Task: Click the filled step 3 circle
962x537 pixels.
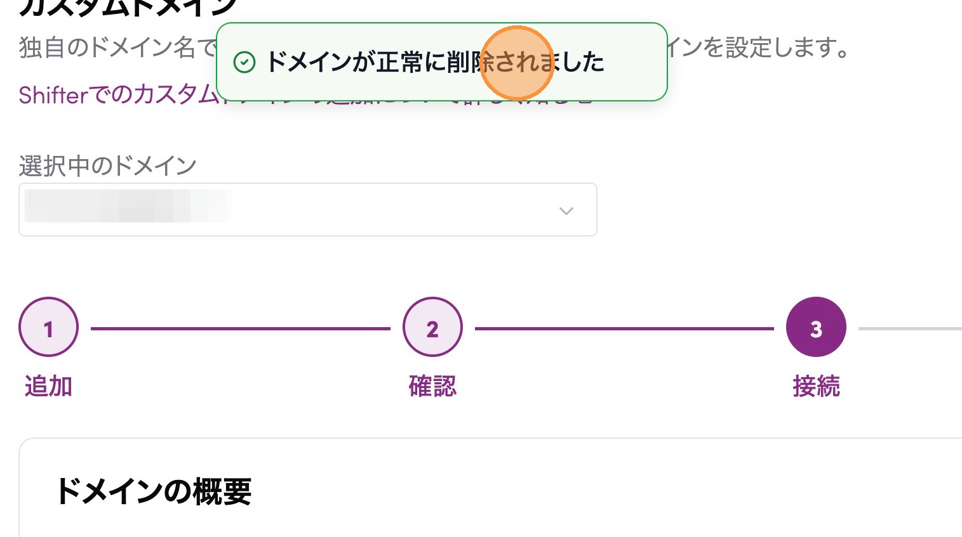Action: click(x=816, y=328)
